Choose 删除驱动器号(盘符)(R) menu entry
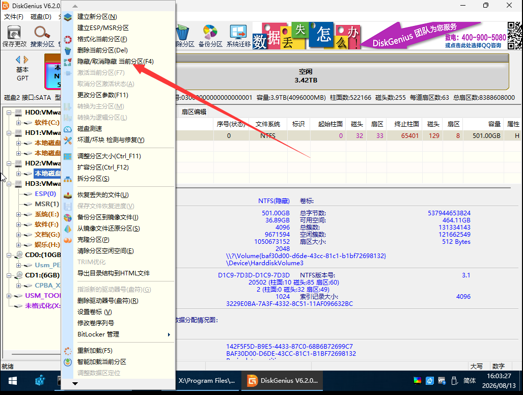Viewport: 523px width, 395px height. (x=108, y=301)
